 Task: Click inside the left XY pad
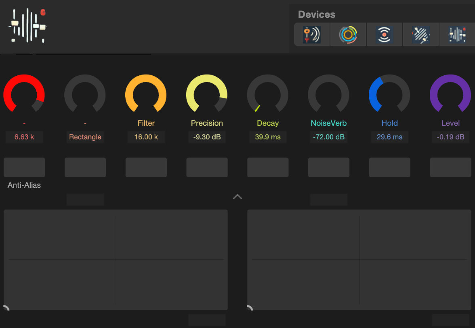pyautogui.click(x=116, y=259)
